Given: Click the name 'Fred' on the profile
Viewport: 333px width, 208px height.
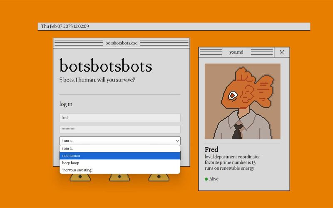Looking at the screenshot, I should (211, 150).
